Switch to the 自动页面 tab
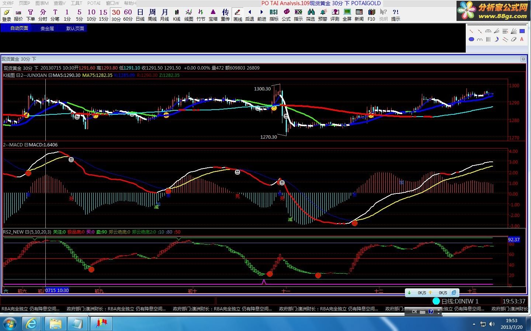 coord(19,28)
